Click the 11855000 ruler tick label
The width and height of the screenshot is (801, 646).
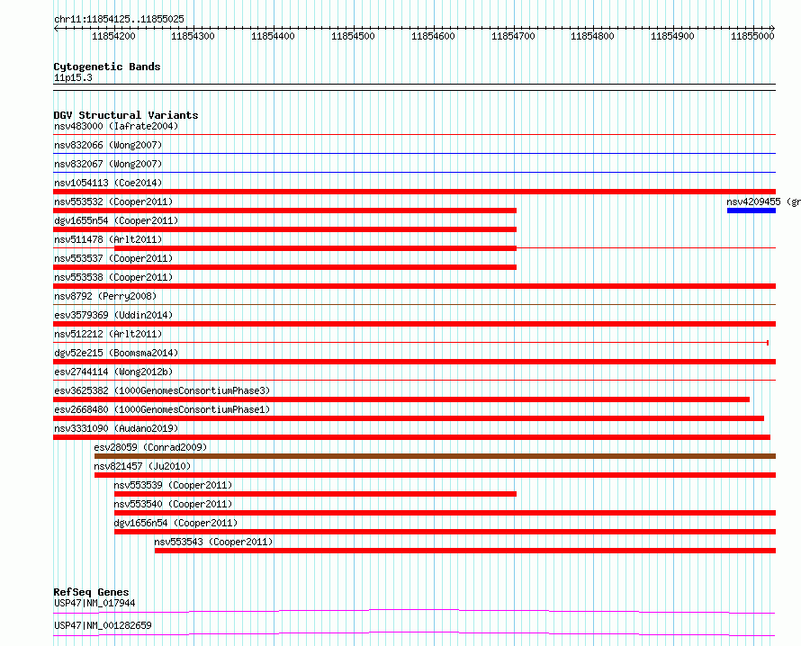pyautogui.click(x=752, y=36)
